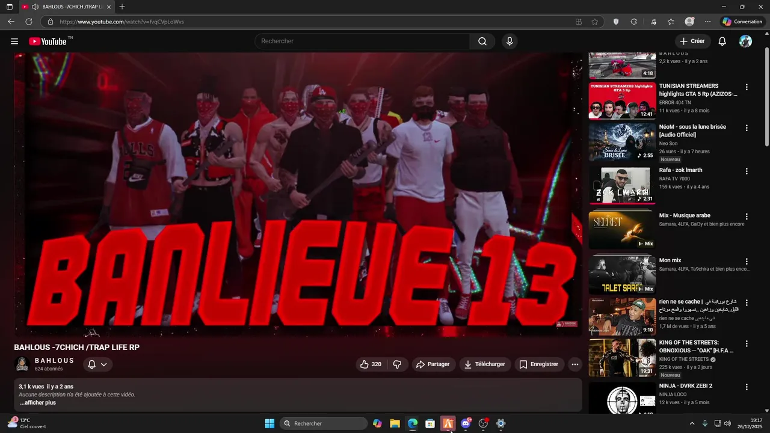This screenshot has height=433, width=770.
Task: Open NéoM sous la lune brisée thumbnail
Action: 622,142
